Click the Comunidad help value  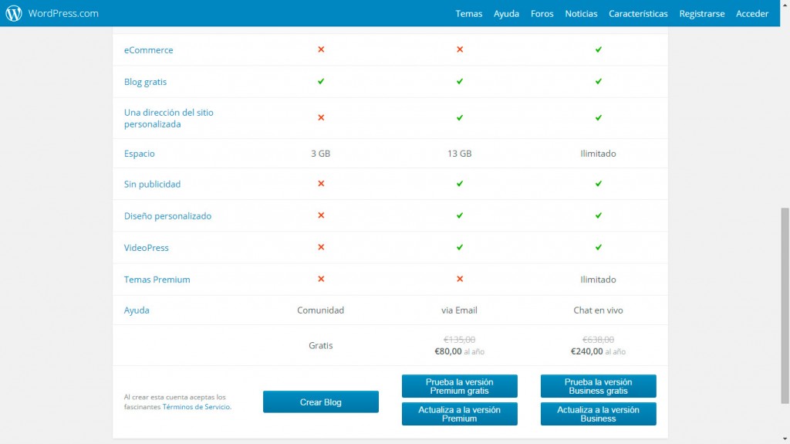point(320,310)
